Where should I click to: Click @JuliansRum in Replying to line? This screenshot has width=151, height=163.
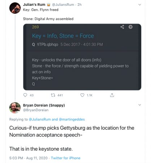(40, 120)
